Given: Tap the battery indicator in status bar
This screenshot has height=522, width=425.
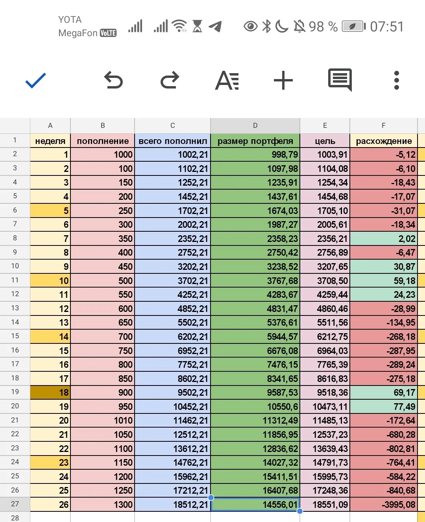Looking at the screenshot, I should click(353, 27).
